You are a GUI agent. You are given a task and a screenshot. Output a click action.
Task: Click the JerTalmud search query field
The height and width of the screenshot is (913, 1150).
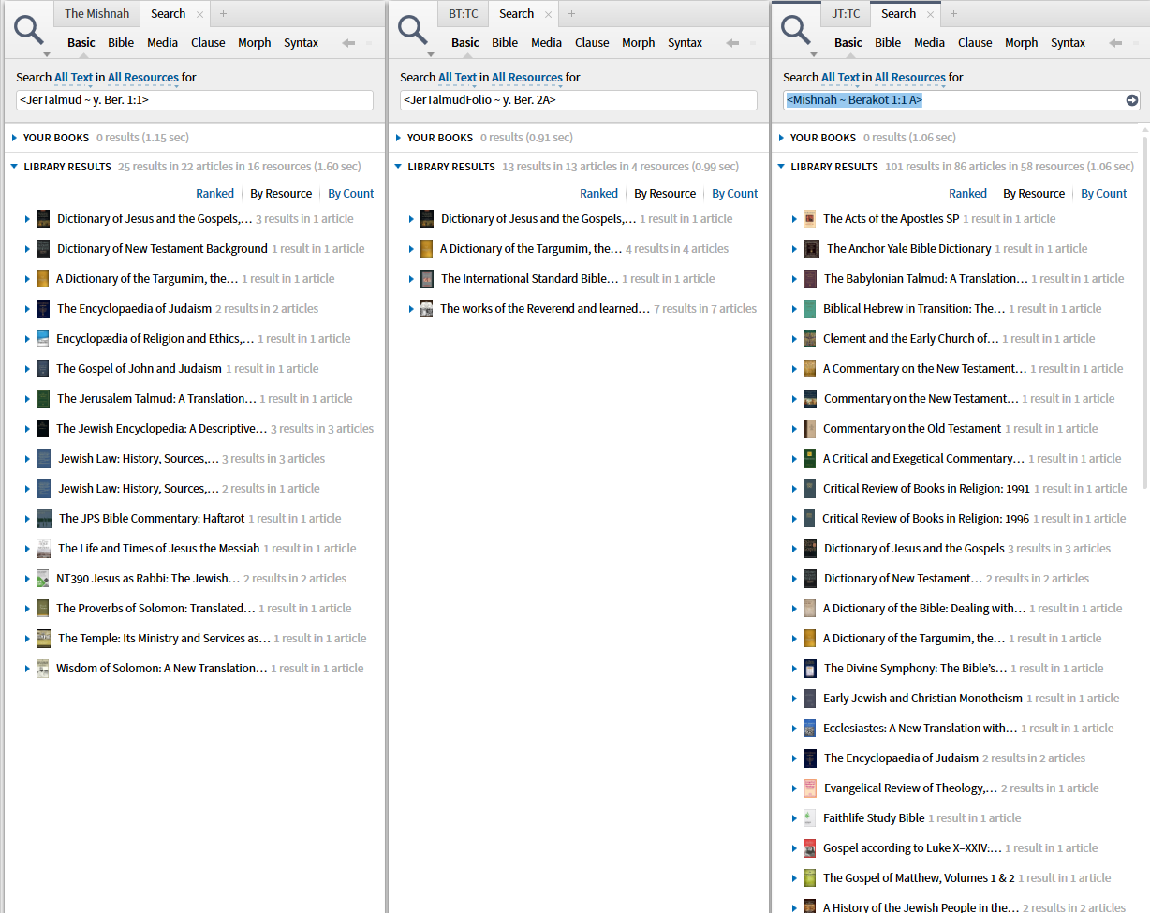coord(195,100)
